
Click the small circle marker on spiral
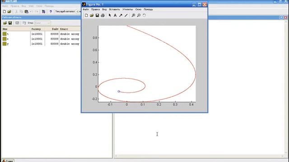[x=119, y=91]
